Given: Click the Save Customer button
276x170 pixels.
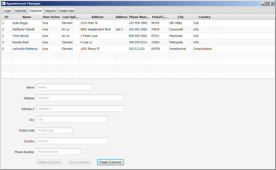Looking at the screenshot, I should (x=80, y=162).
